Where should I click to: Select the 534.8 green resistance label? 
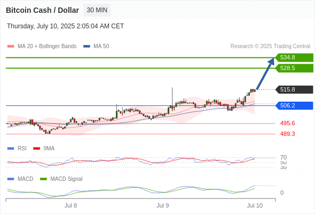click(x=294, y=58)
